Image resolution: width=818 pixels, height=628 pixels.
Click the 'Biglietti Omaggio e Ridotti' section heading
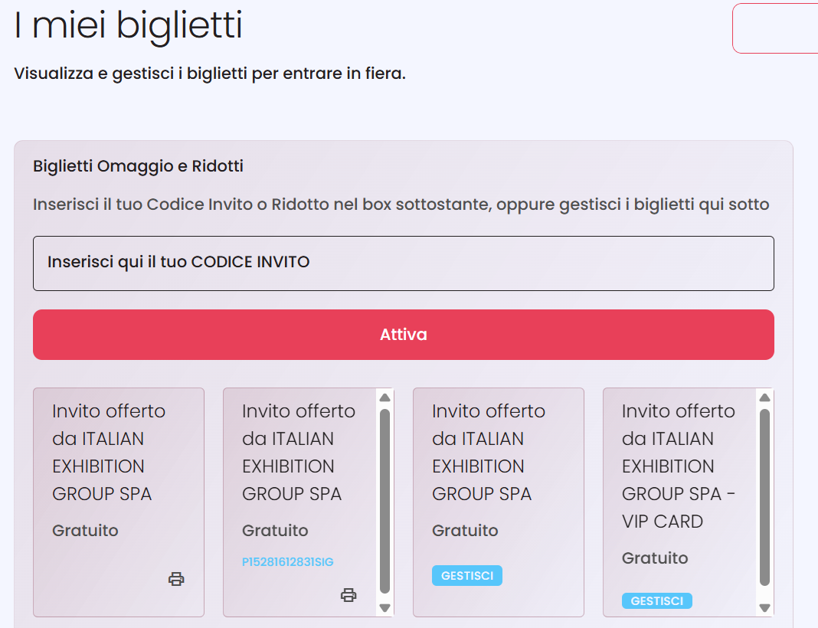pos(138,166)
